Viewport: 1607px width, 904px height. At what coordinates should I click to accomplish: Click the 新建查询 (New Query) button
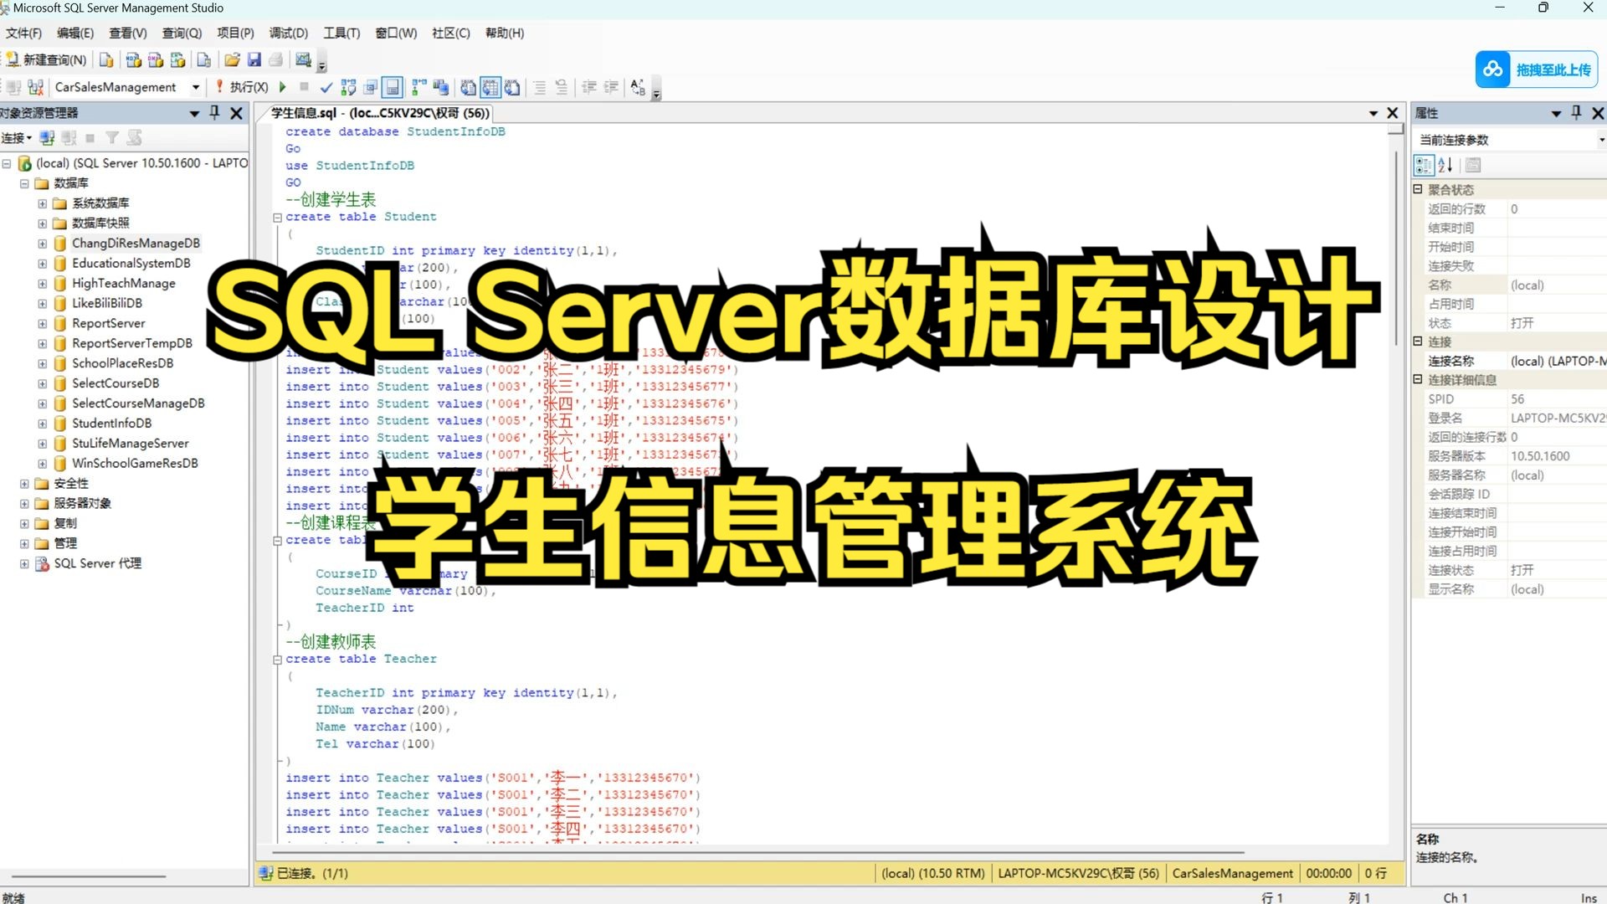point(46,59)
